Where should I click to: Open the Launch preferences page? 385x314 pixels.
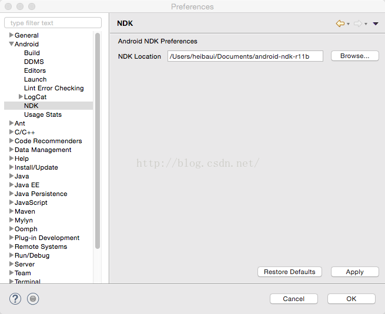click(x=35, y=79)
